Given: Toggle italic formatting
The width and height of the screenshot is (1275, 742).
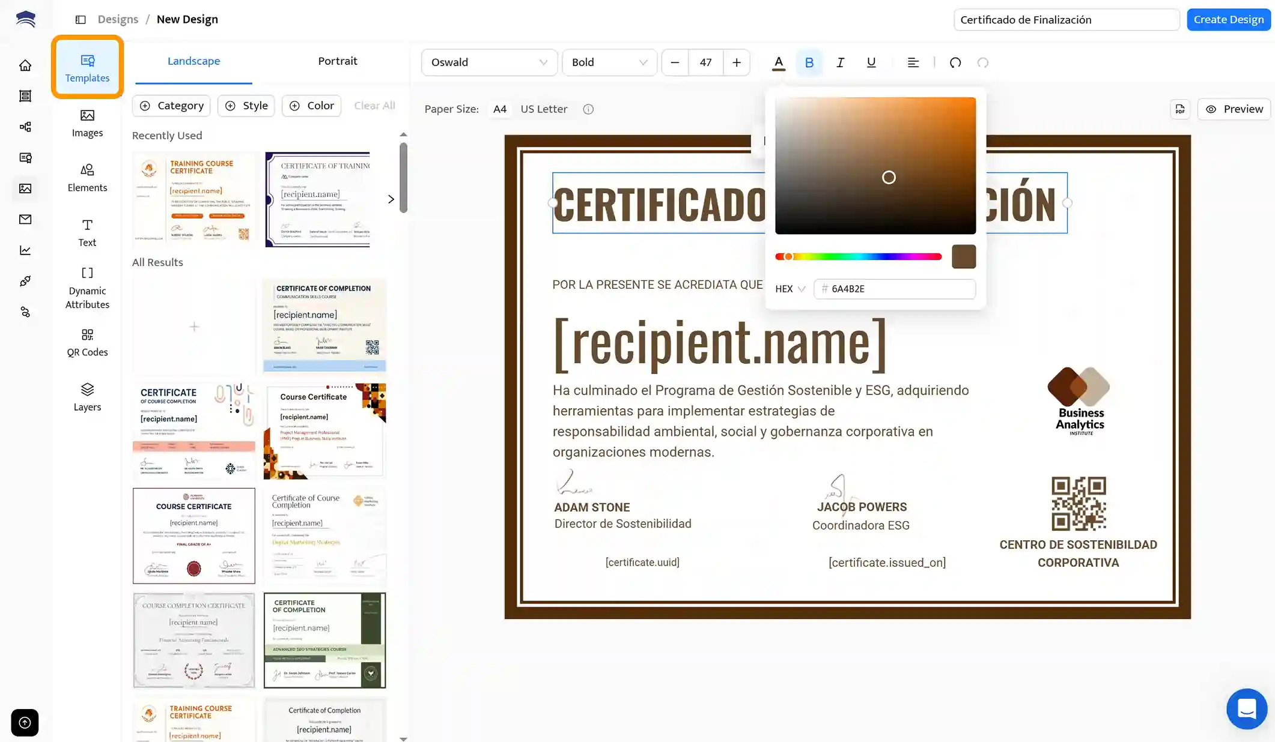Looking at the screenshot, I should pyautogui.click(x=840, y=62).
